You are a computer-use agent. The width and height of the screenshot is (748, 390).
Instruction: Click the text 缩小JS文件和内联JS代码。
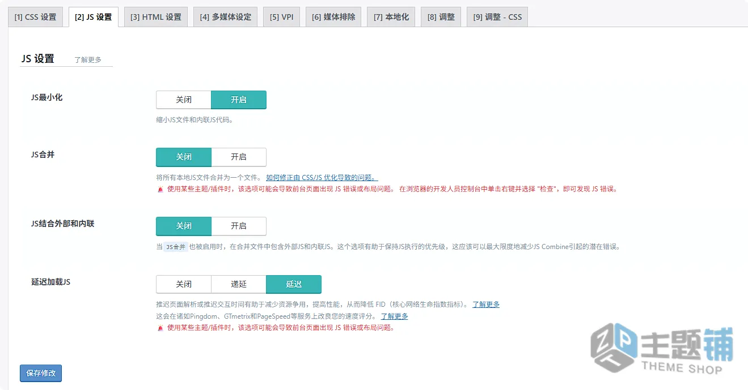click(x=195, y=120)
